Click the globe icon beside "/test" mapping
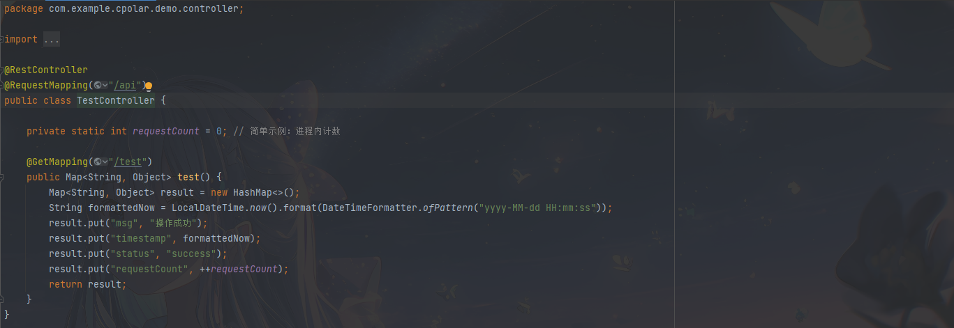 coord(97,162)
